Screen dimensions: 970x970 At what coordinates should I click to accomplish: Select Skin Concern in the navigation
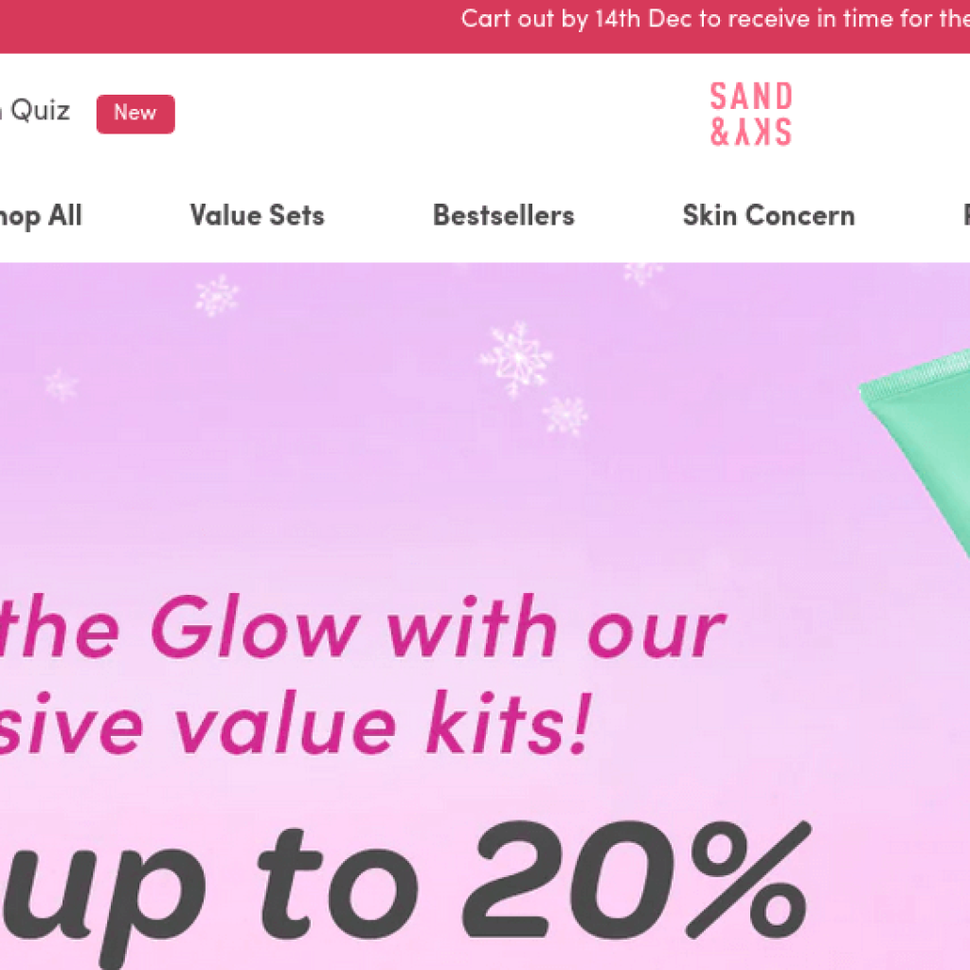tap(769, 216)
